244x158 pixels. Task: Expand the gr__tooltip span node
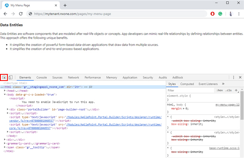pos(5,147)
